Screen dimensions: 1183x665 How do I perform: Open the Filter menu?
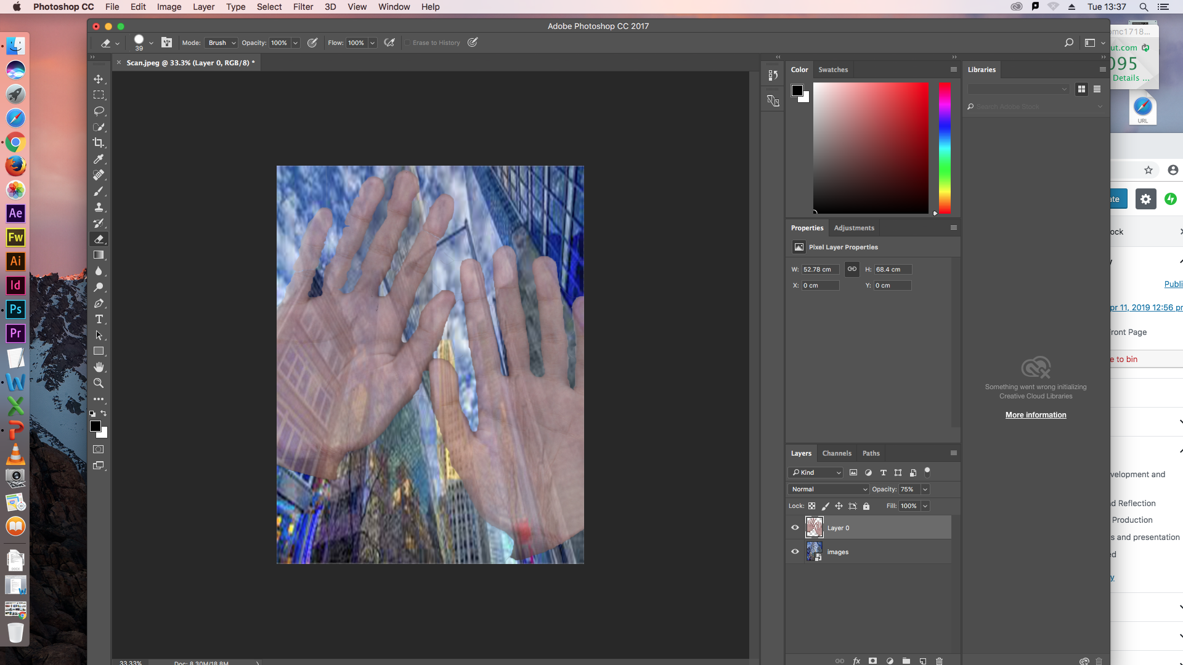click(x=303, y=7)
